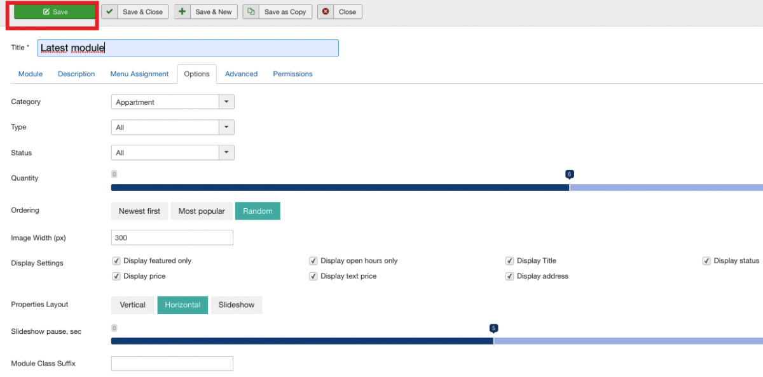Uncheck Display open hours only

(313, 261)
